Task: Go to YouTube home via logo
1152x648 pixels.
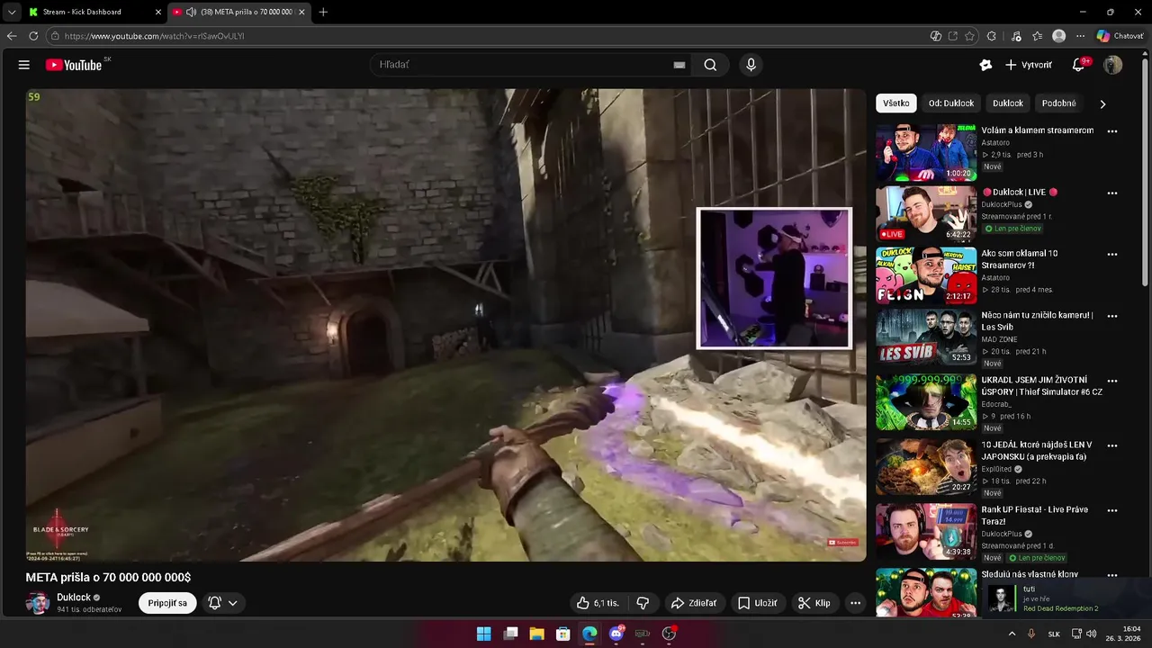Action: pyautogui.click(x=74, y=65)
